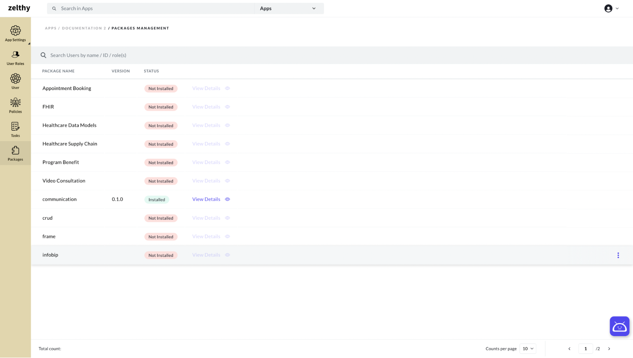This screenshot has height=358, width=633.
Task: View Details for FHIR
Action: (x=206, y=107)
